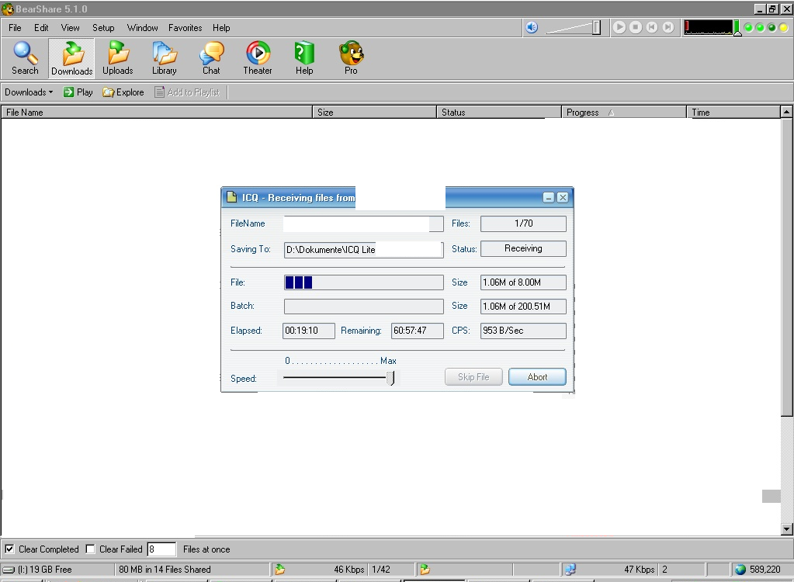Click the Play toolbar button
This screenshot has height=582, width=794.
click(78, 92)
